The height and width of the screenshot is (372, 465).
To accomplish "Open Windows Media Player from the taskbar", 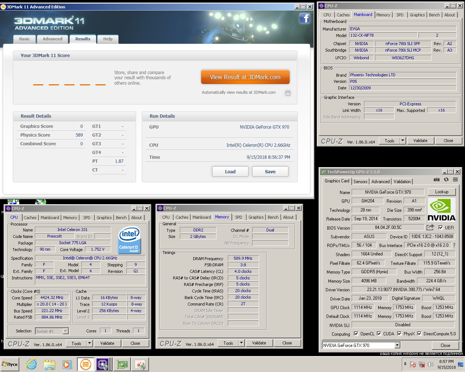I will (67, 364).
